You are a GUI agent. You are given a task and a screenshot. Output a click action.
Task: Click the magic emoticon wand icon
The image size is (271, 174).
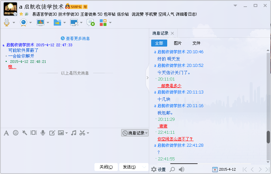coord(25,133)
